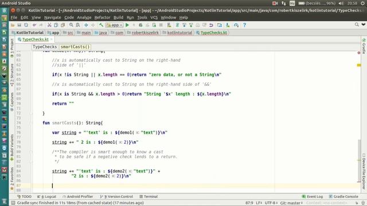Click the Help question mark icon

[x=244, y=25]
